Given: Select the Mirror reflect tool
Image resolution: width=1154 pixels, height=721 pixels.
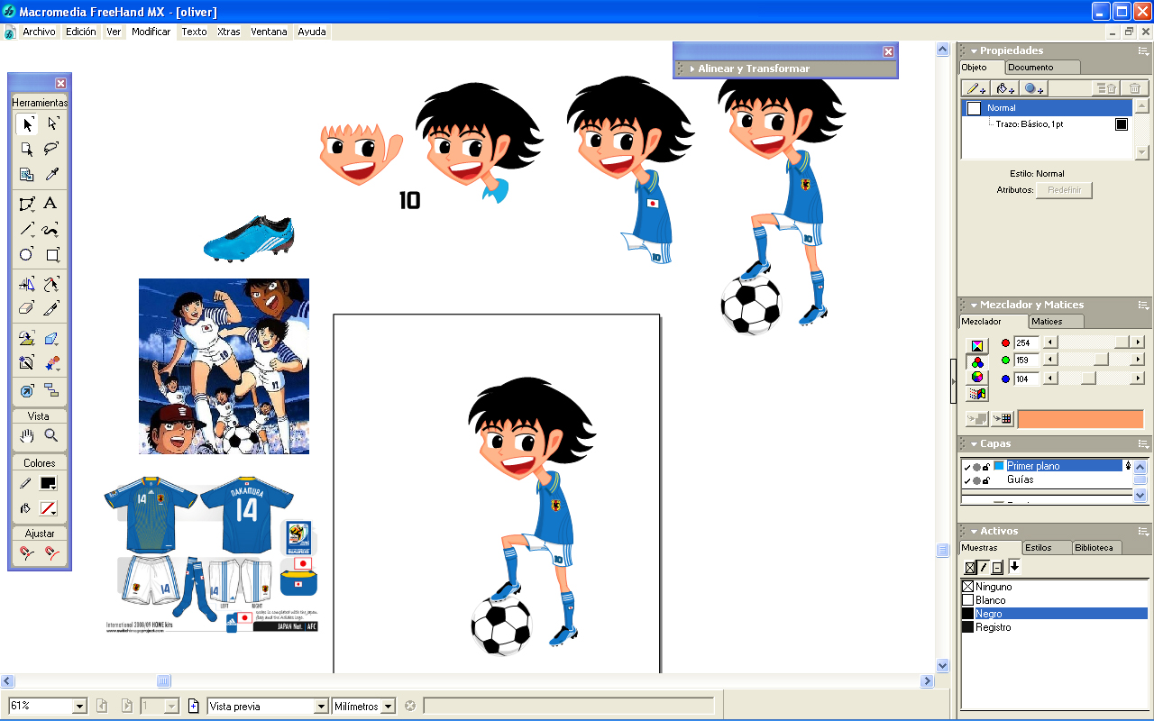Looking at the screenshot, I should coord(27,283).
